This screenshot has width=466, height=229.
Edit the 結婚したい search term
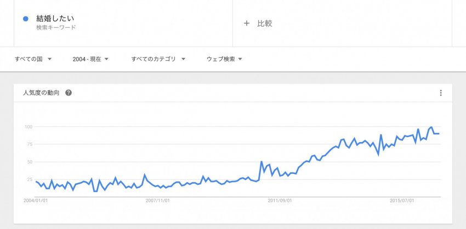tap(55, 19)
